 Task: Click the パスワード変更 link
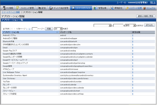[135, 8]
